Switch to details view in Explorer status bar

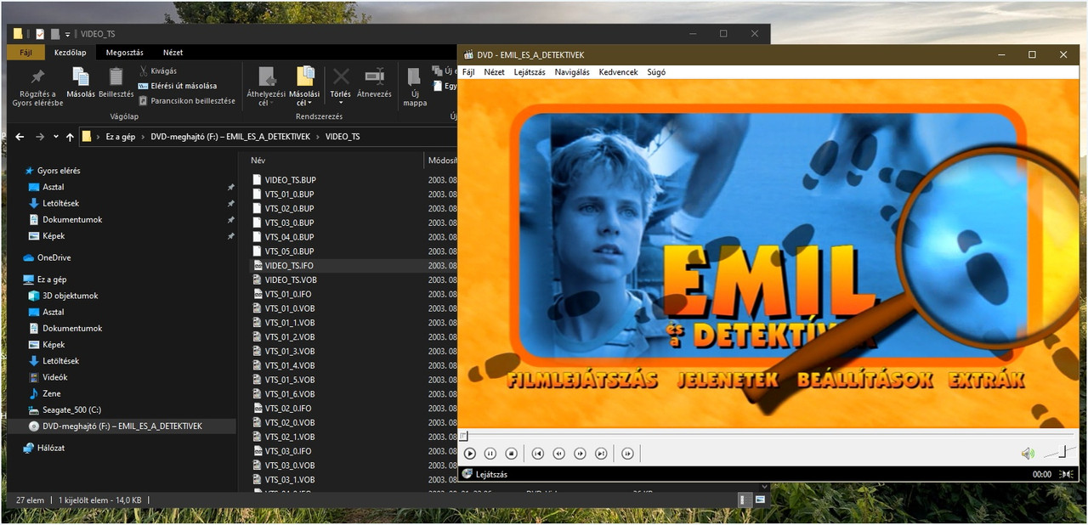pyautogui.click(x=745, y=500)
